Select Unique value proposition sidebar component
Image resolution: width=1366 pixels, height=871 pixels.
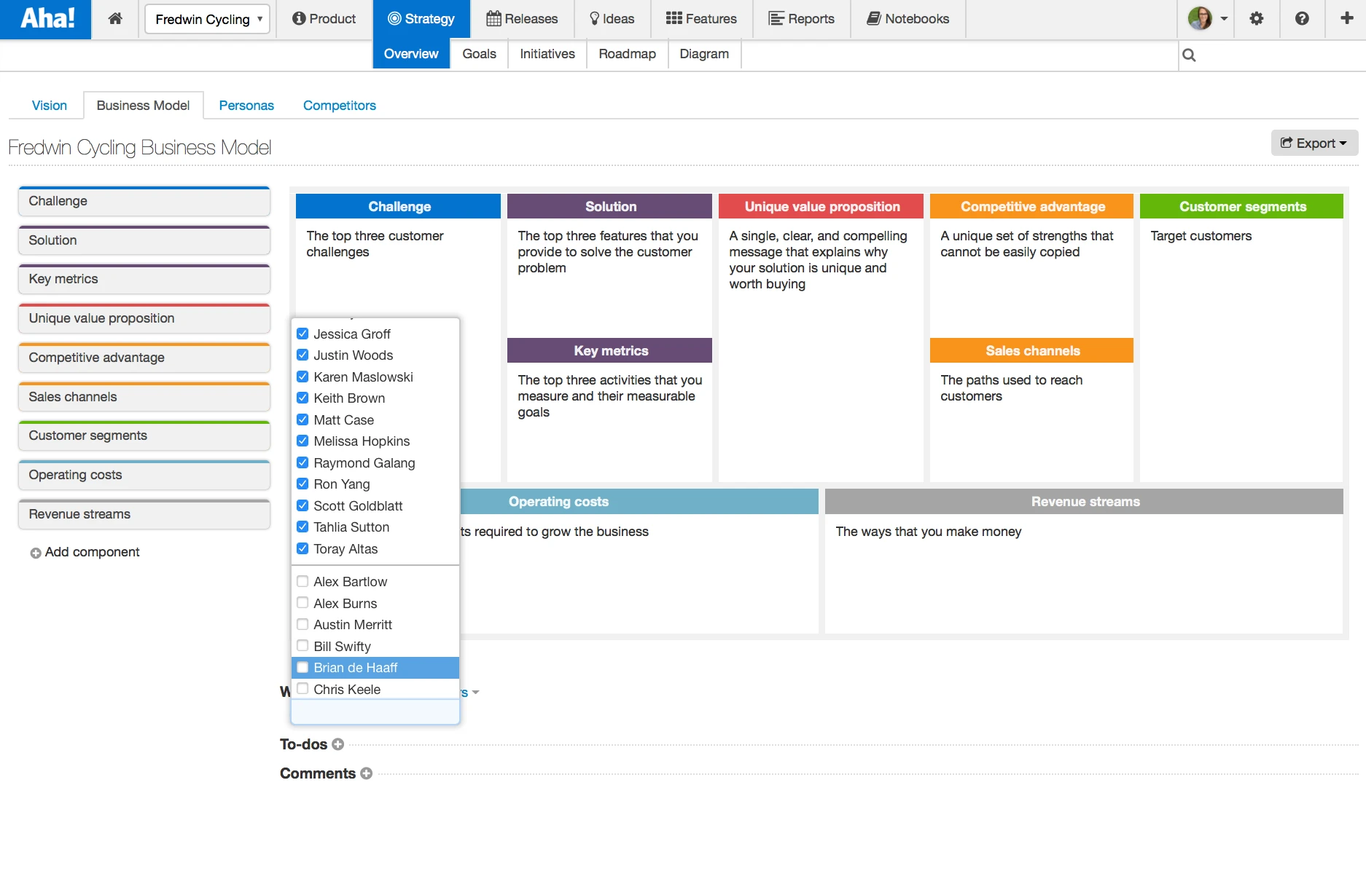144,318
